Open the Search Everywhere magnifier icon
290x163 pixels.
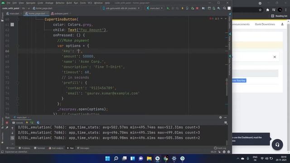224,8
